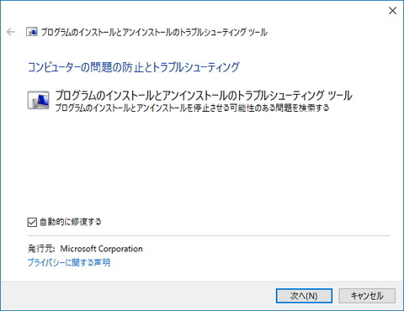The image size is (404, 311).
Task: Click the horizontal separator line above the publisher
Action: point(209,236)
